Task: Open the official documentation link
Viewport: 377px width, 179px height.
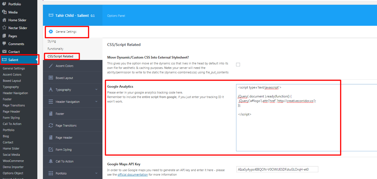Action: [x=132, y=175]
